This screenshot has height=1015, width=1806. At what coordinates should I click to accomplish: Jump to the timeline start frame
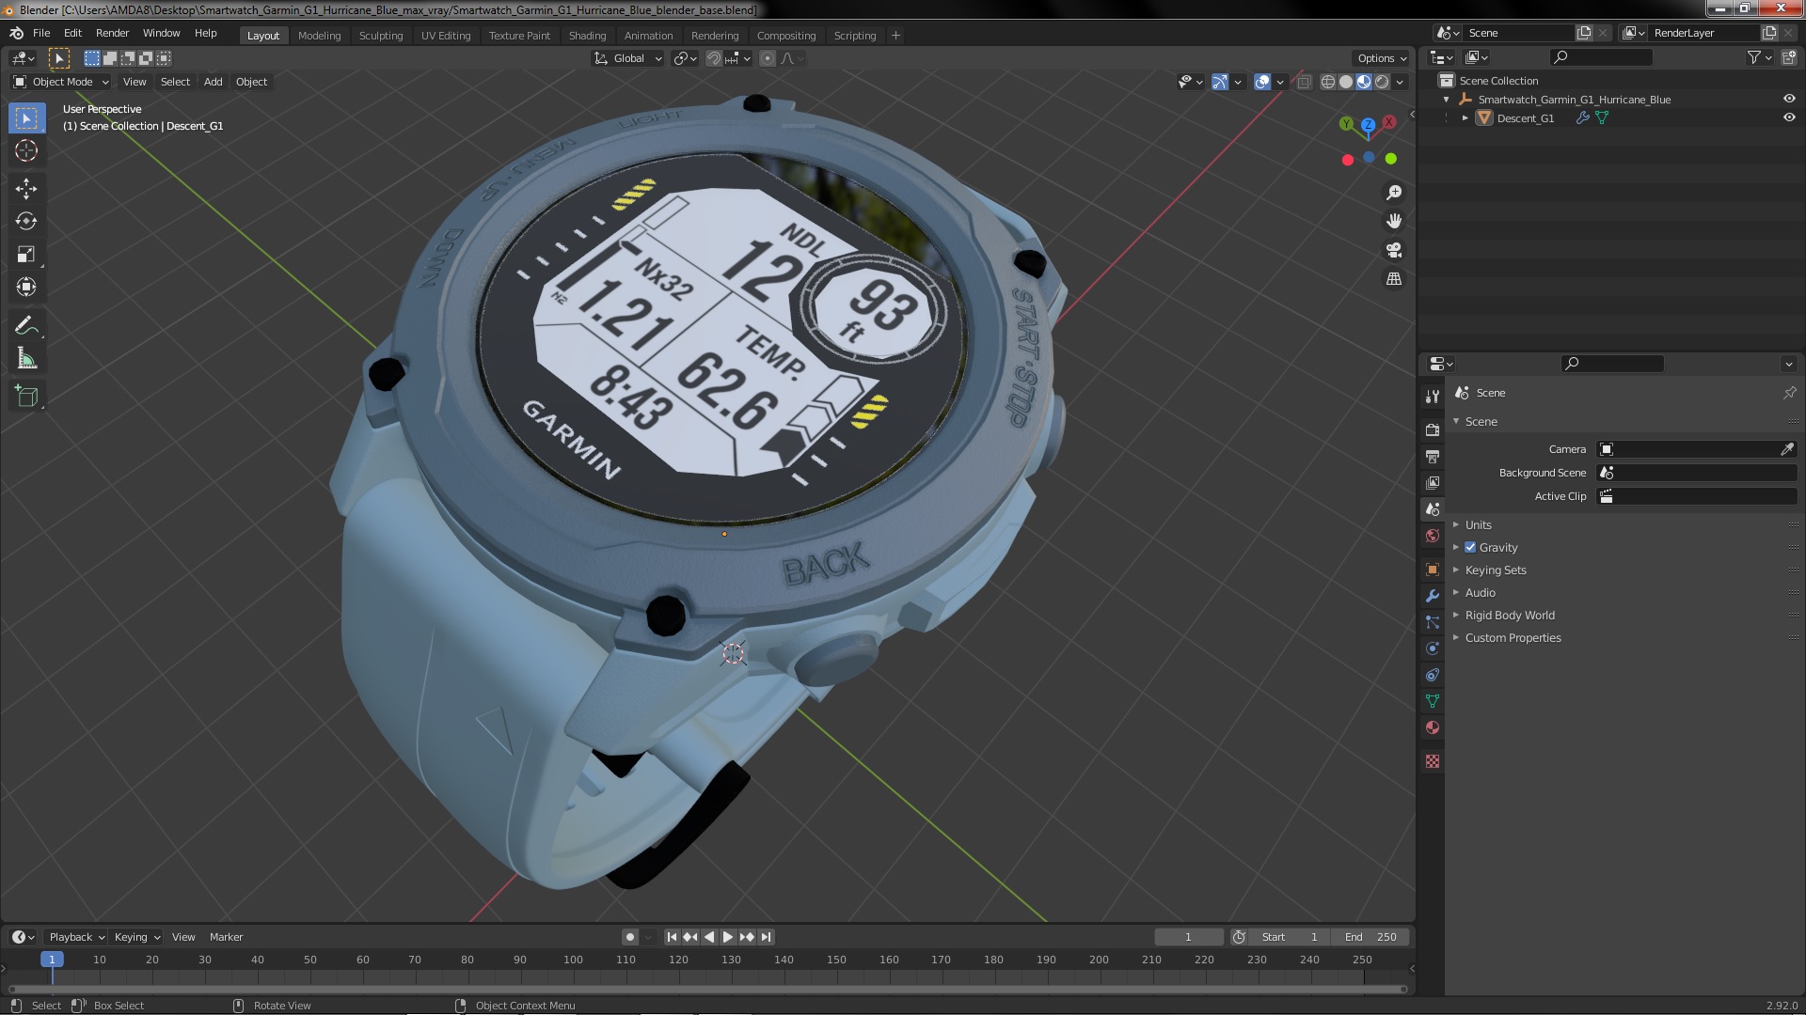[x=672, y=937]
